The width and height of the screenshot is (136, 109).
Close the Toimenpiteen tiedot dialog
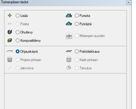pos(128,2)
